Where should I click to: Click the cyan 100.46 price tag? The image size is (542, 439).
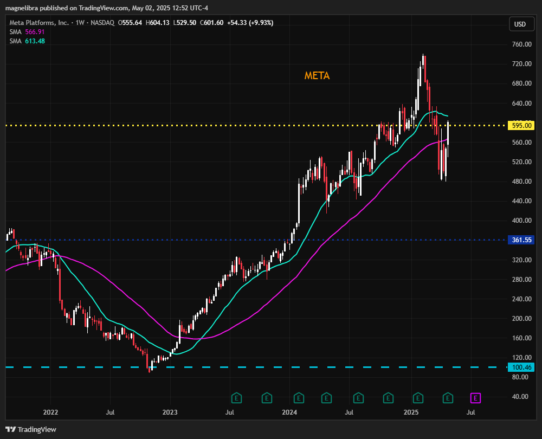click(521, 367)
